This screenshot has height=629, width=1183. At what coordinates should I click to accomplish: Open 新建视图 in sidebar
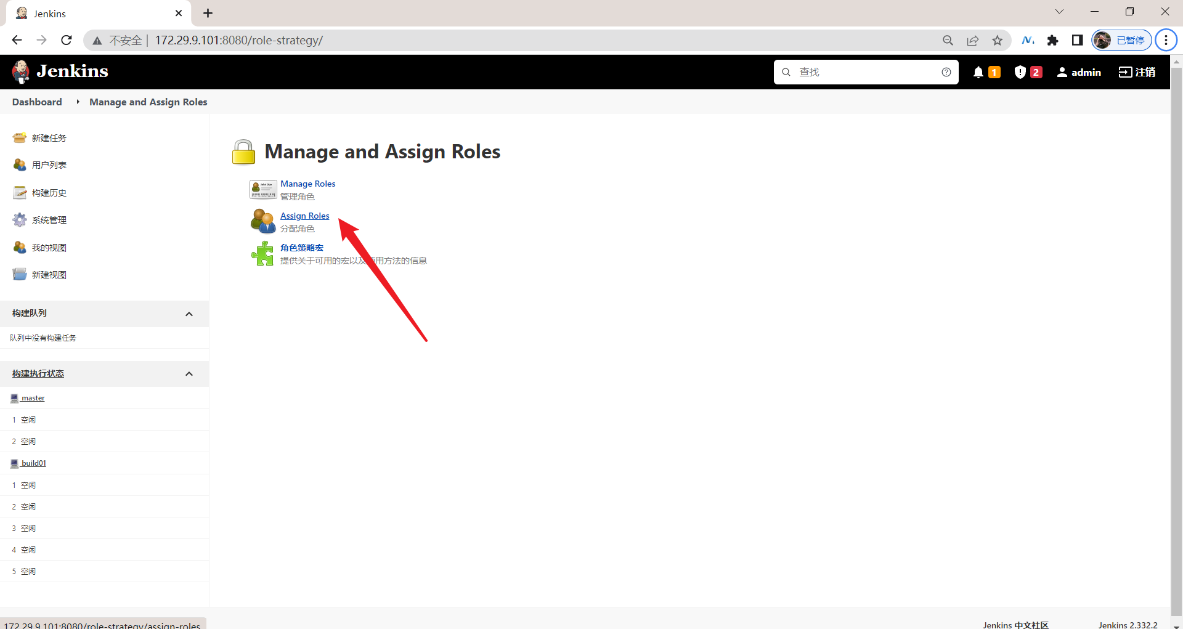tap(49, 275)
